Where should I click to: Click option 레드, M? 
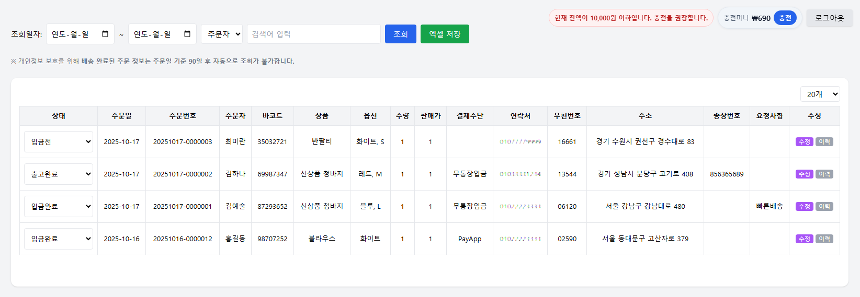(x=370, y=174)
